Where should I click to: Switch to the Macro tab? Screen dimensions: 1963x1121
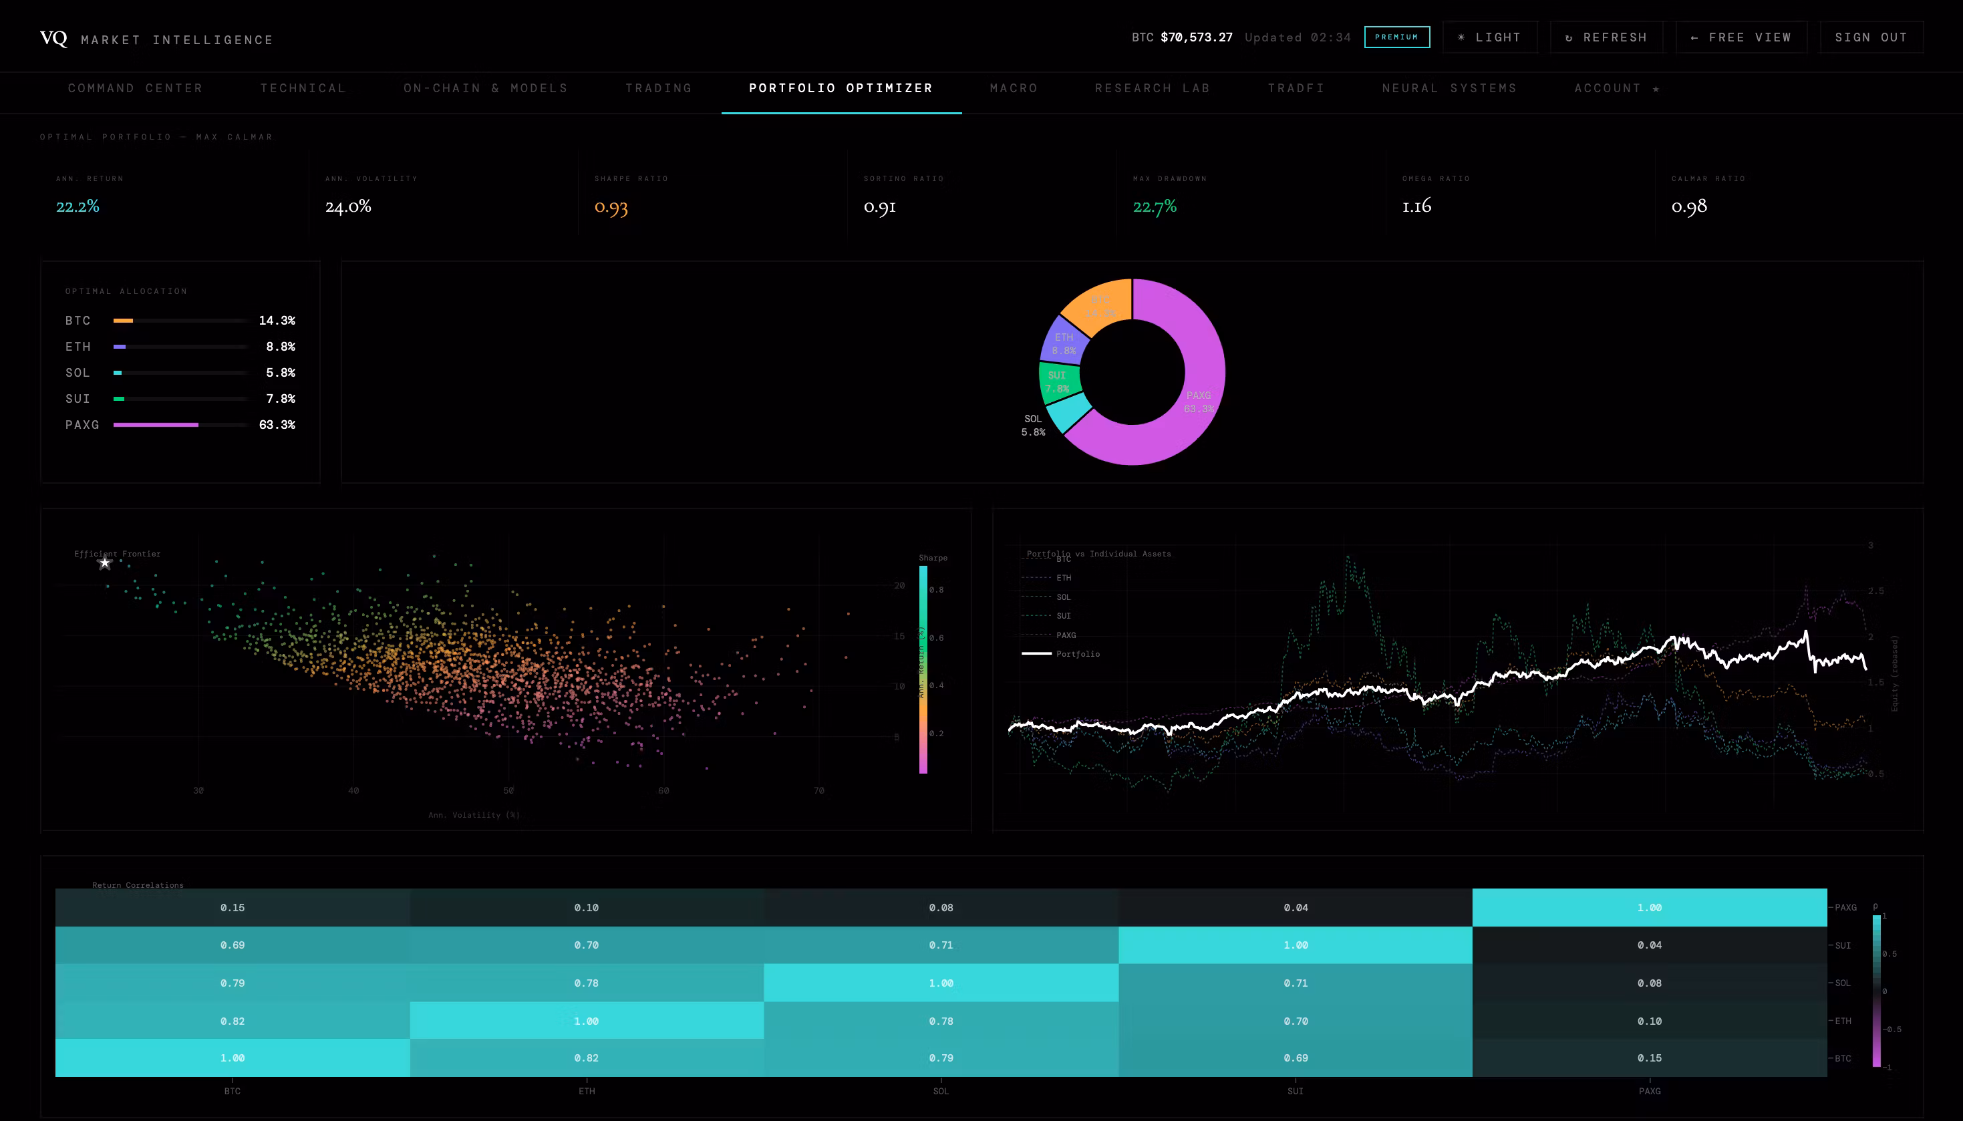click(1013, 89)
